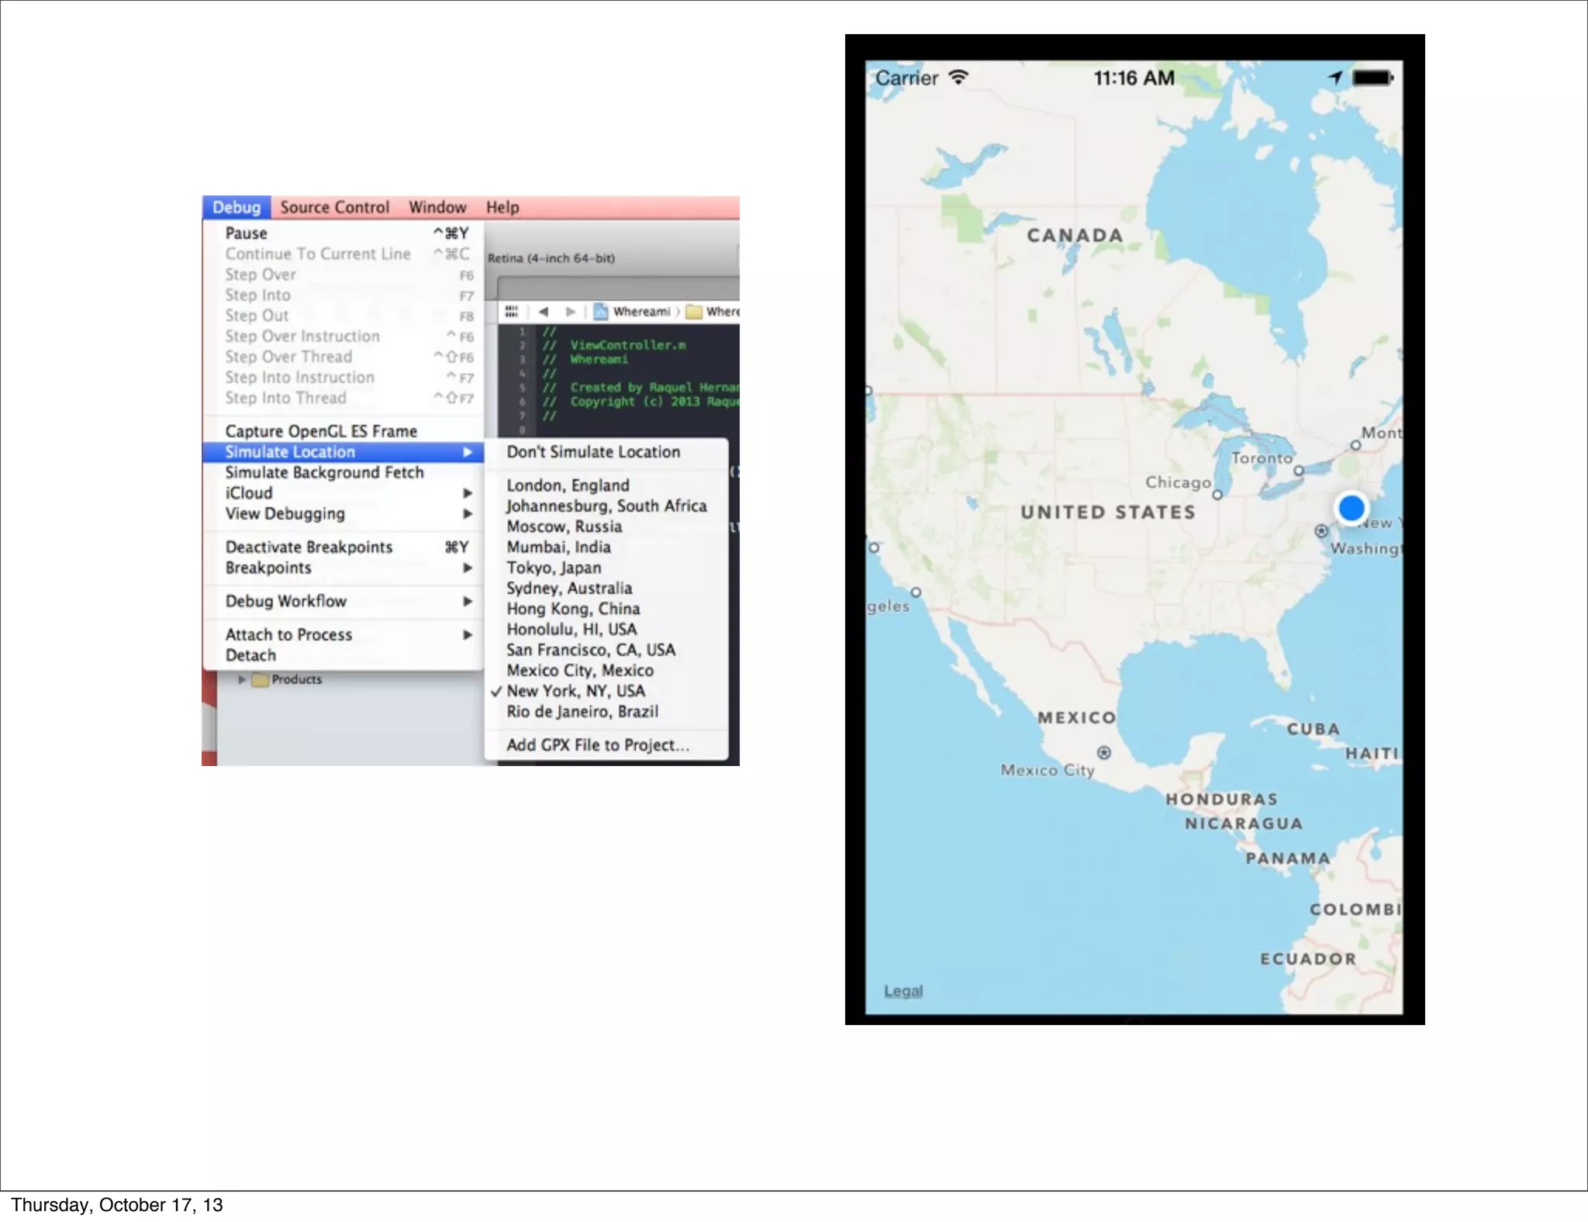Click the blue current location dot on map
The width and height of the screenshot is (1588, 1222).
[x=1351, y=509]
